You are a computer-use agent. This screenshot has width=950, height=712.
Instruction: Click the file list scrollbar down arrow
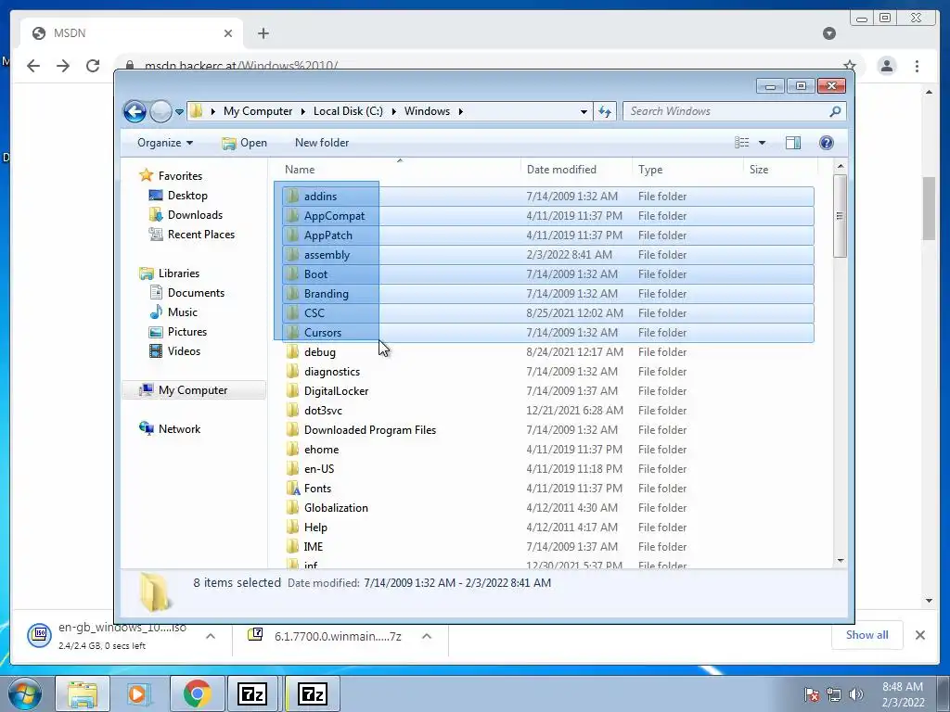click(x=841, y=561)
